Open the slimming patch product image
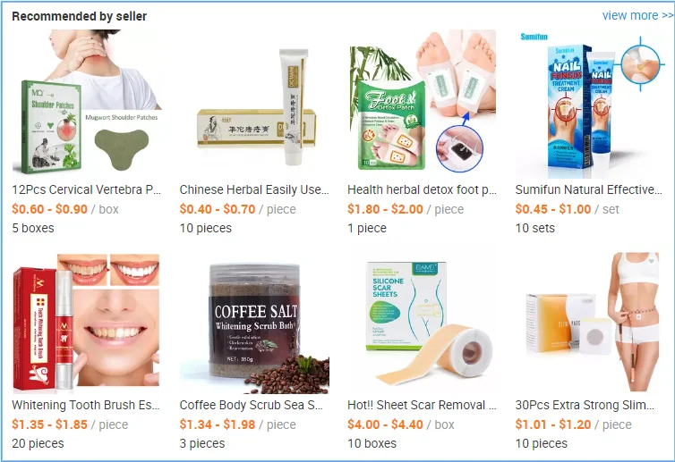Image resolution: width=675 pixels, height=462 pixels. point(590,323)
